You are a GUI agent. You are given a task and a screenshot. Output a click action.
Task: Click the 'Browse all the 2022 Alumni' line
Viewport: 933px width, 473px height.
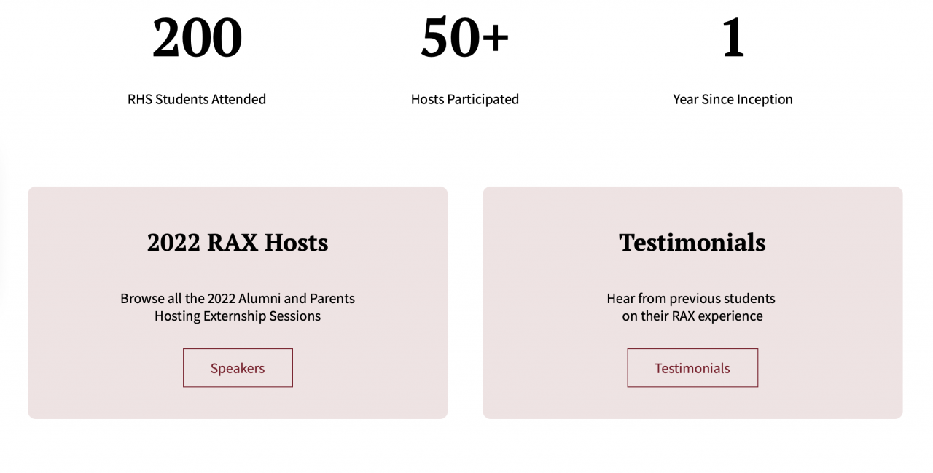(x=238, y=298)
